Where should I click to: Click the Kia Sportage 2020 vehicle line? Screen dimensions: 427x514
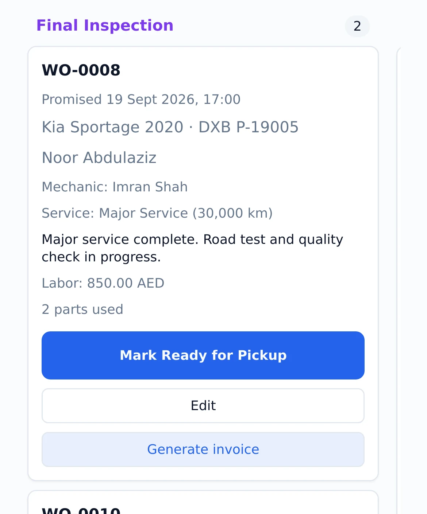click(x=170, y=127)
